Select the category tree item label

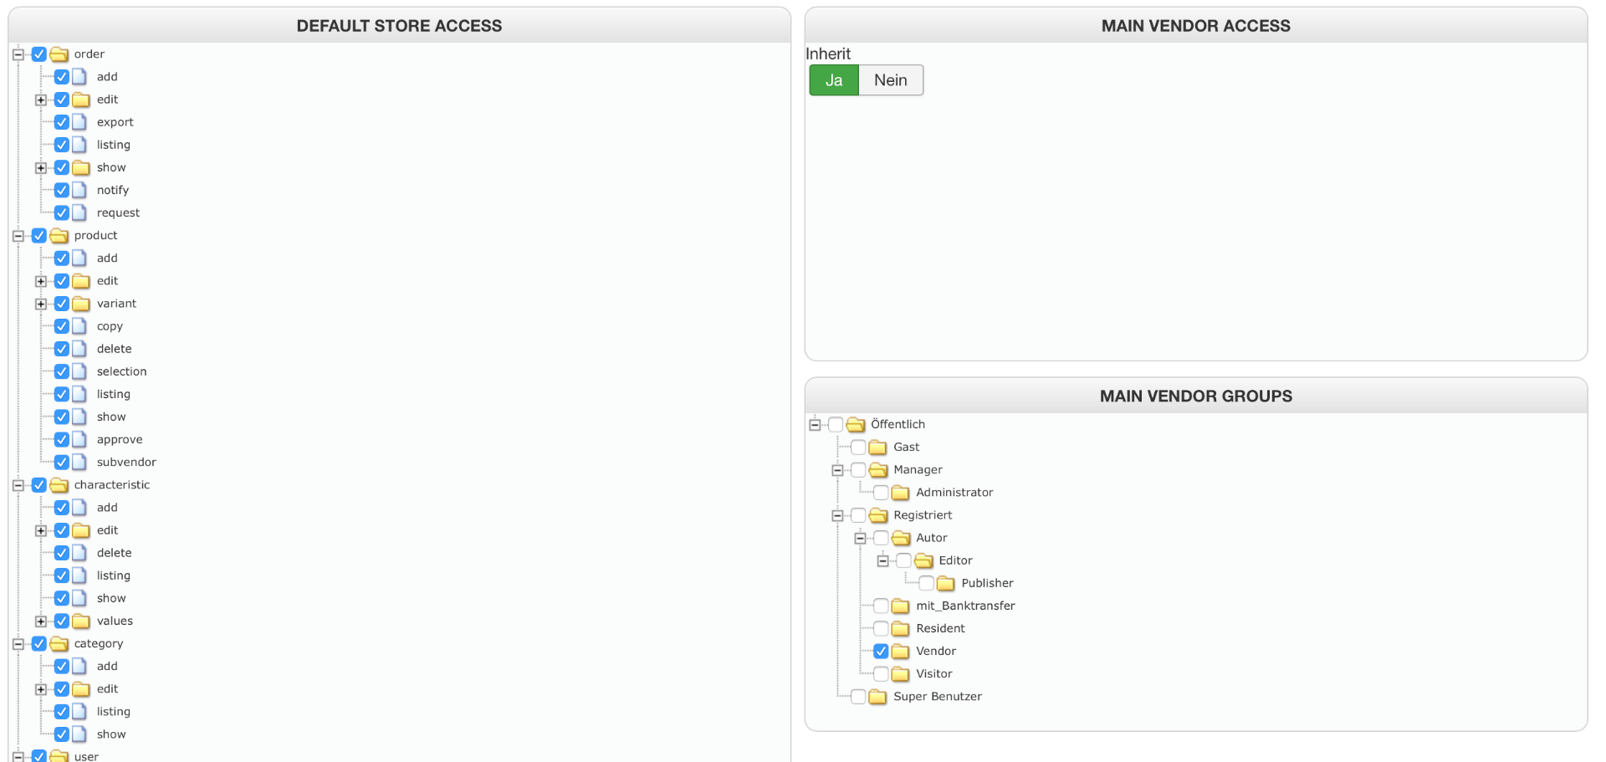point(99,644)
